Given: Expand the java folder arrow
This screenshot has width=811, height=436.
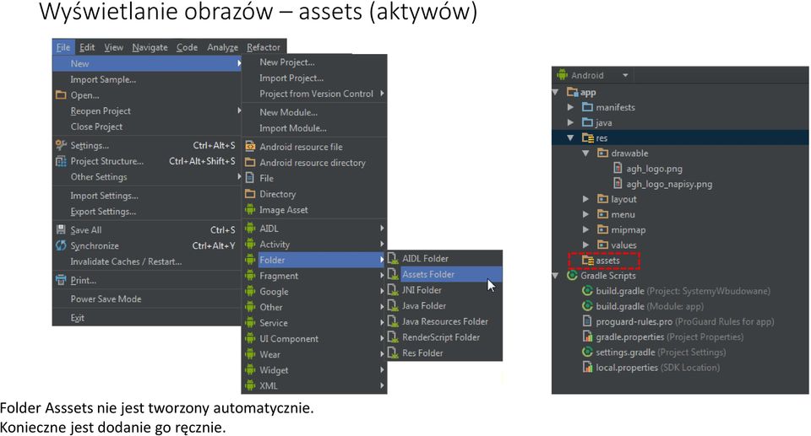Looking at the screenshot, I should 570,122.
